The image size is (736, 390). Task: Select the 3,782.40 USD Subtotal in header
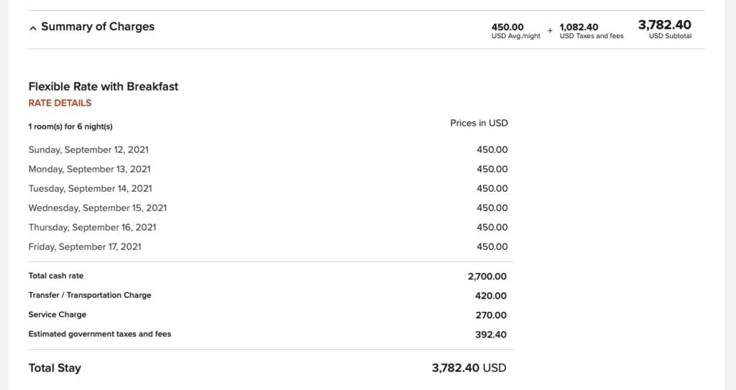point(666,29)
